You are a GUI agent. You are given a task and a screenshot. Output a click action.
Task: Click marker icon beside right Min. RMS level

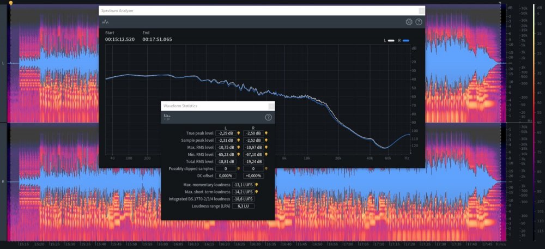tap(267, 155)
